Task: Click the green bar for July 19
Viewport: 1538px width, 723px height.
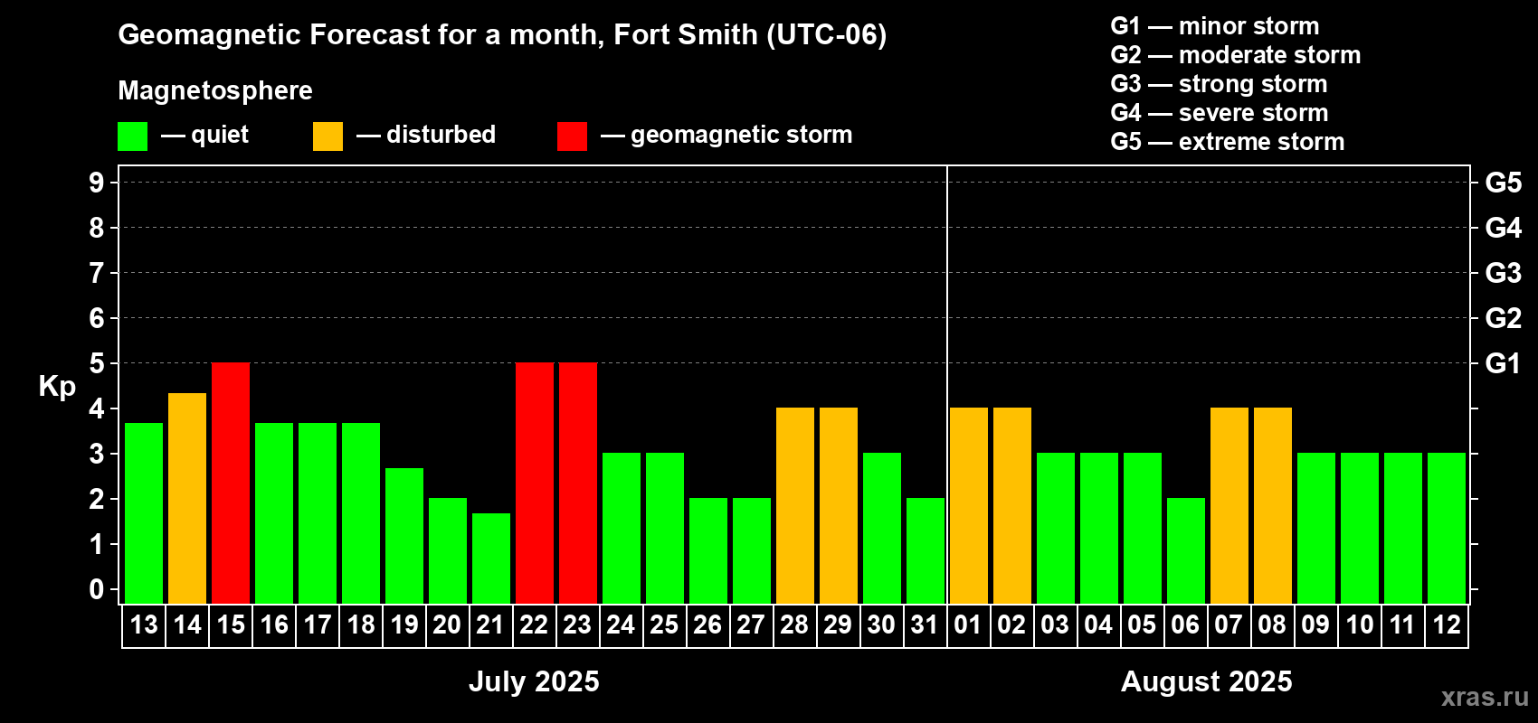Action: click(404, 536)
